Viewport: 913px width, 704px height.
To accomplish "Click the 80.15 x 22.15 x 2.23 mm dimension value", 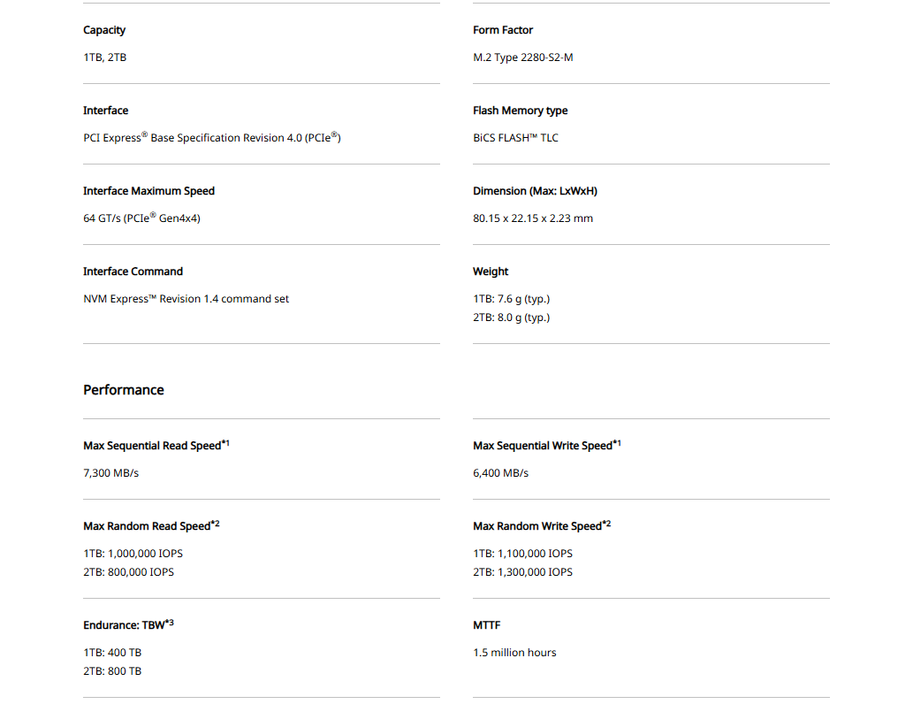I will [533, 218].
